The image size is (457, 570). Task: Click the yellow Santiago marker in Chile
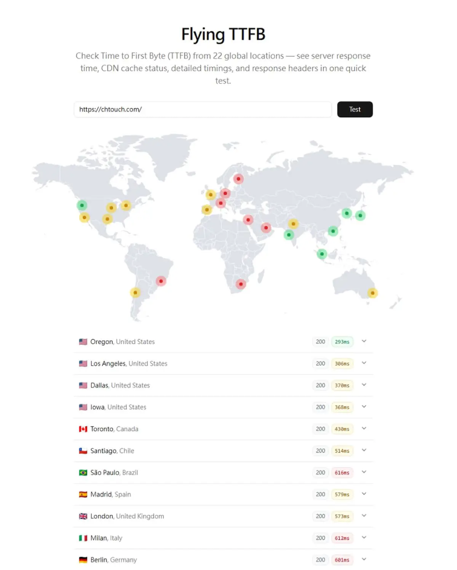click(135, 292)
